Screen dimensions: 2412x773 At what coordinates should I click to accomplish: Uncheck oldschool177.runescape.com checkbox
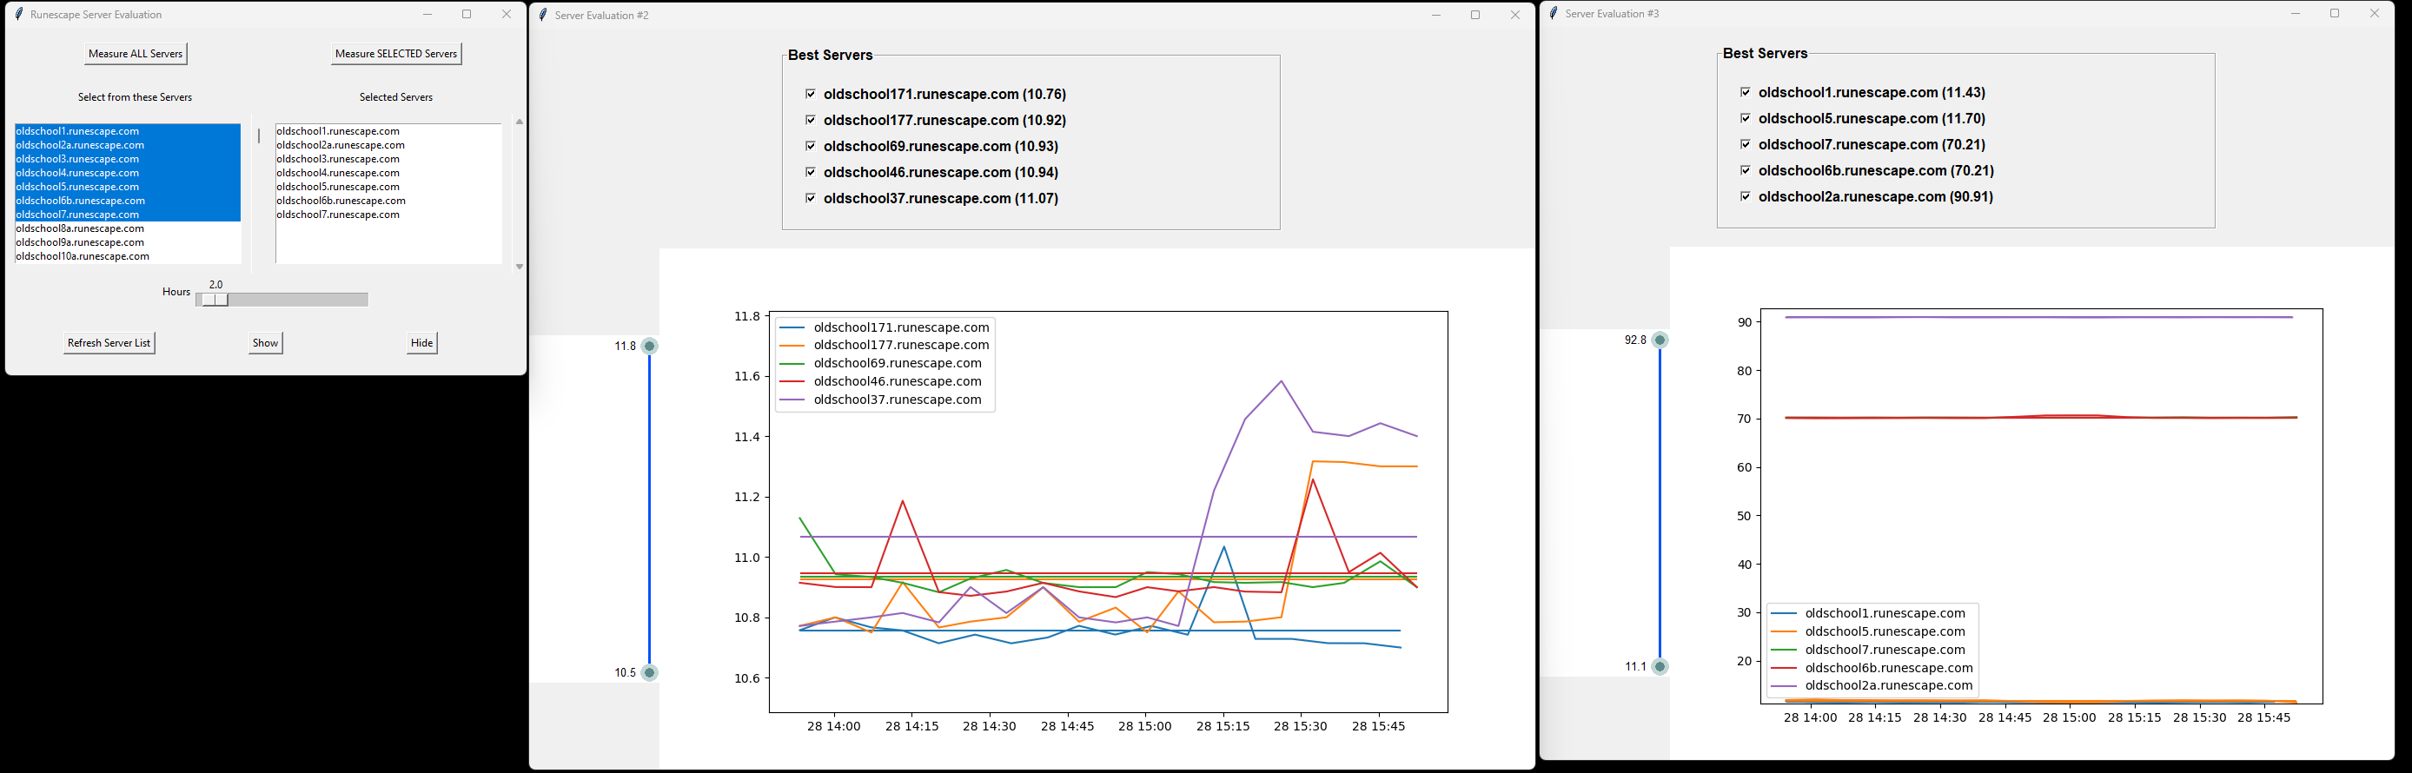tap(811, 120)
